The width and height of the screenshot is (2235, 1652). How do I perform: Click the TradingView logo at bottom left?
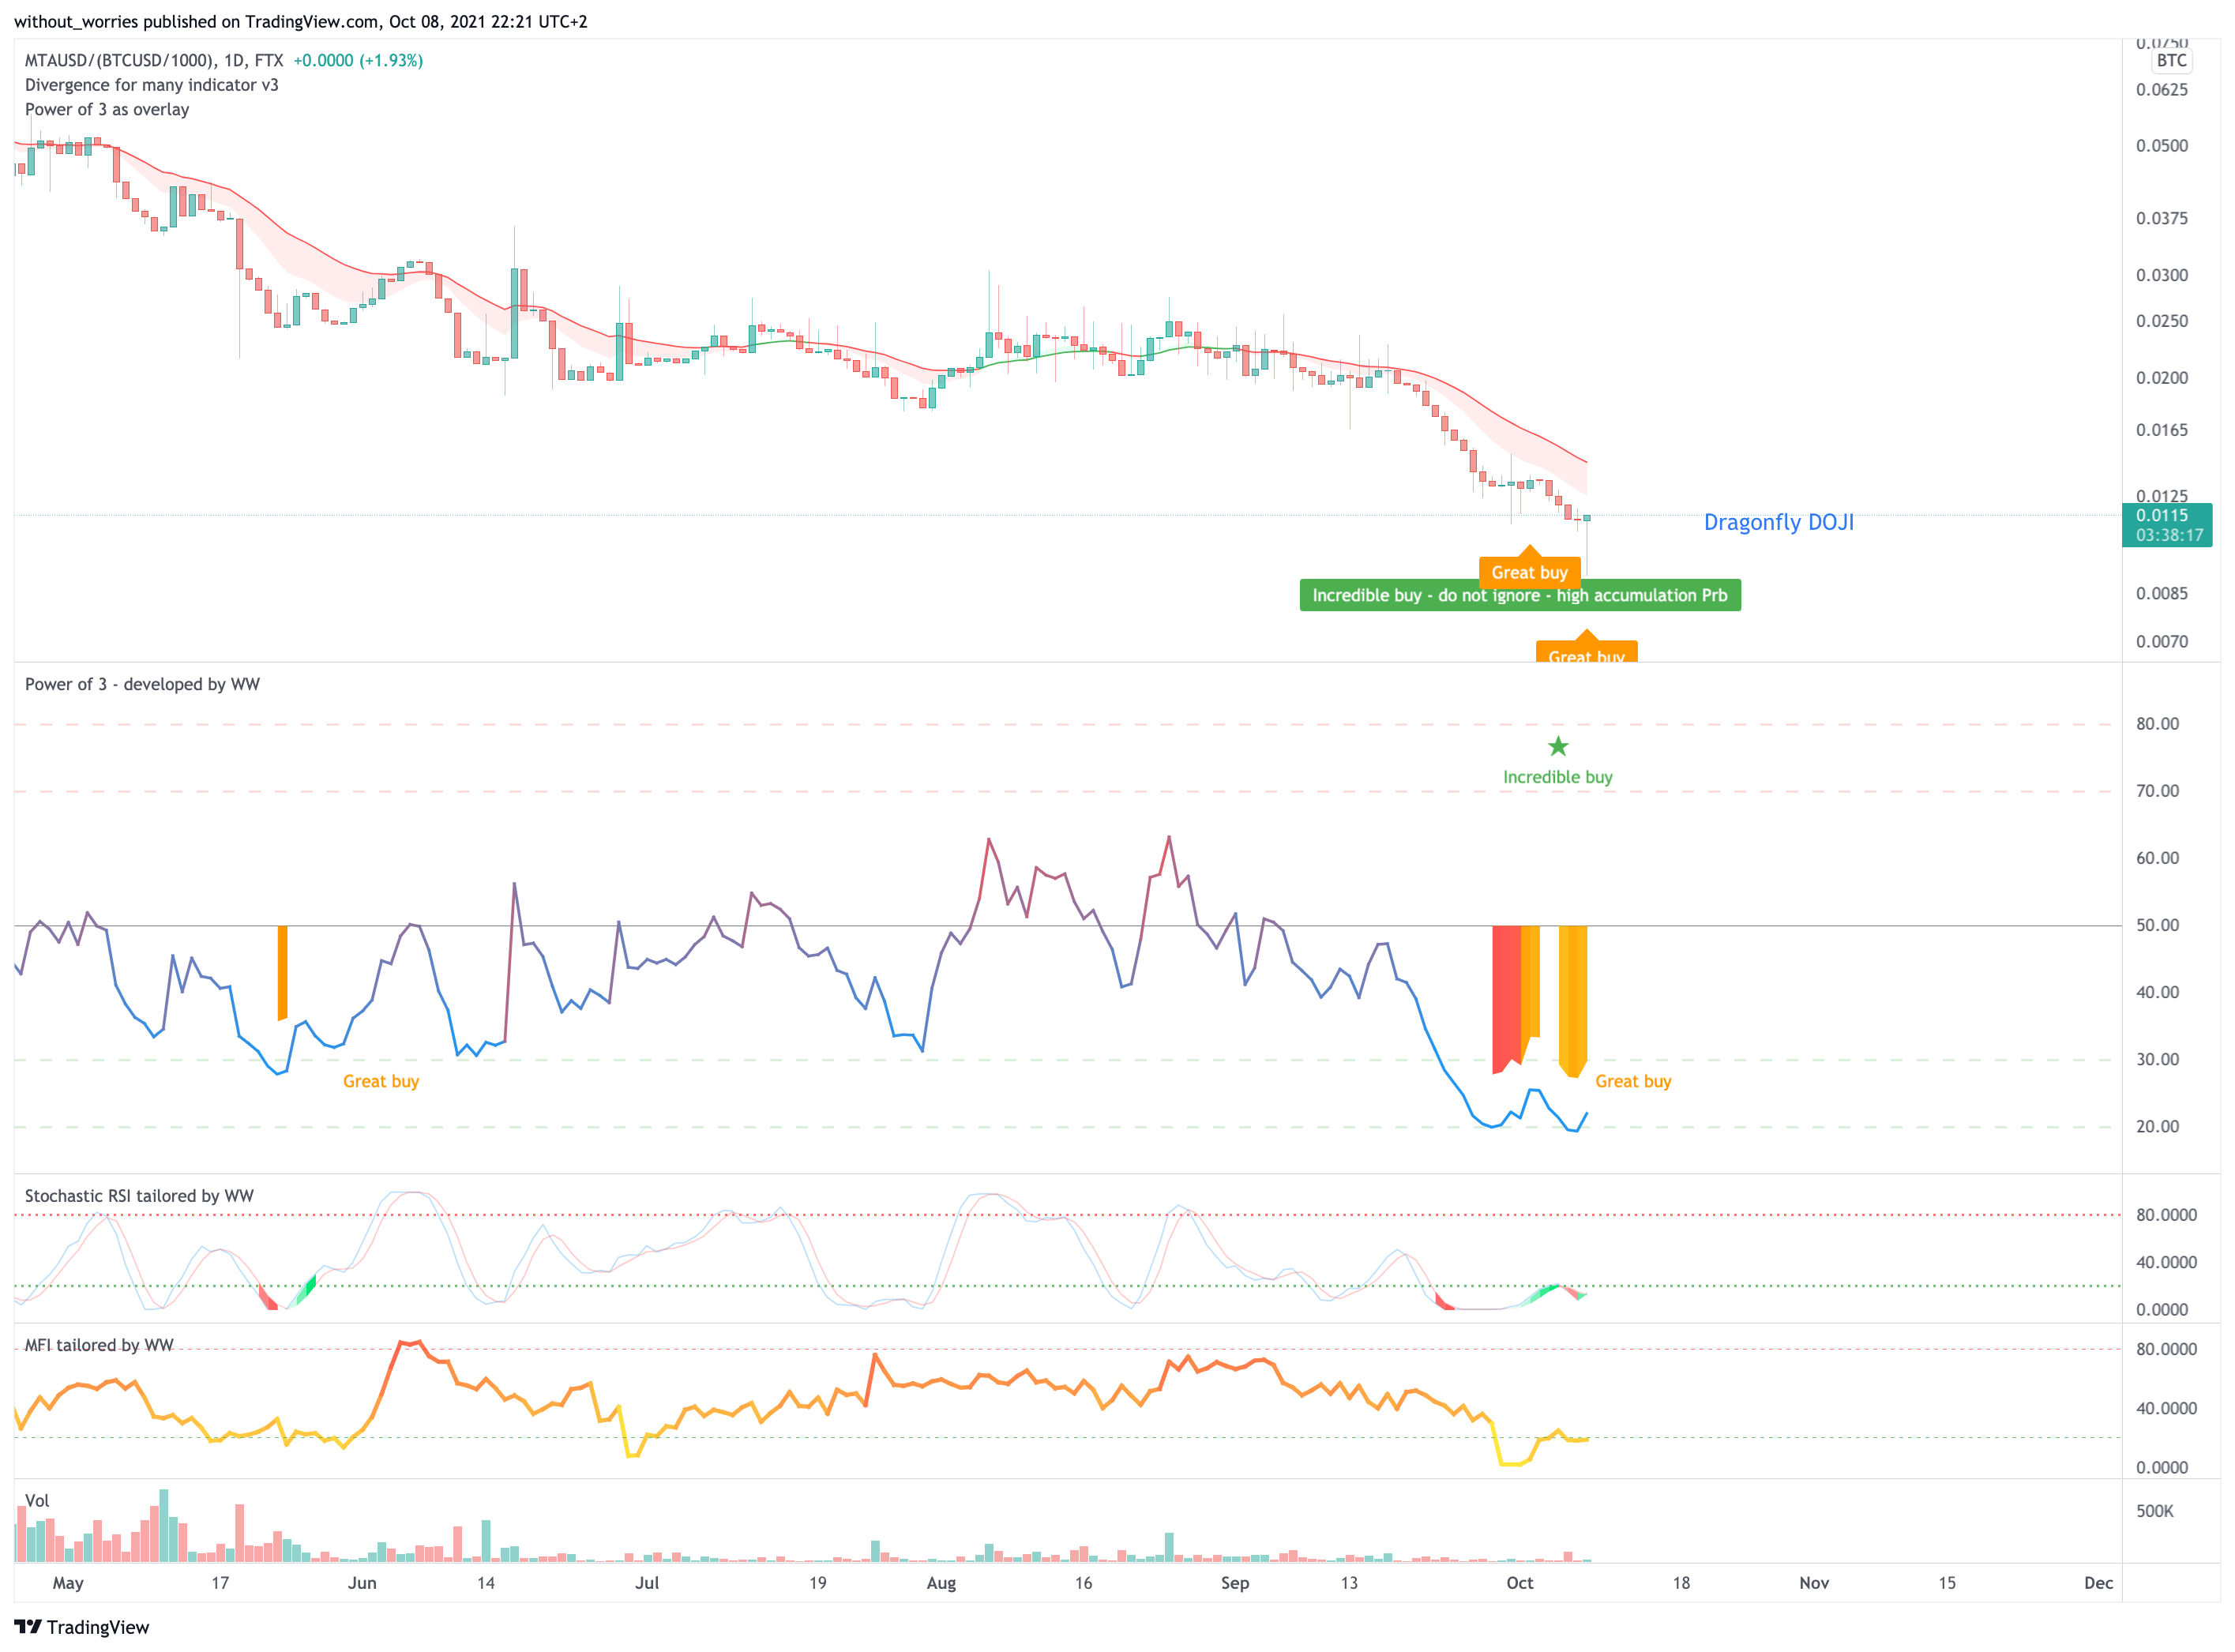click(x=81, y=1627)
